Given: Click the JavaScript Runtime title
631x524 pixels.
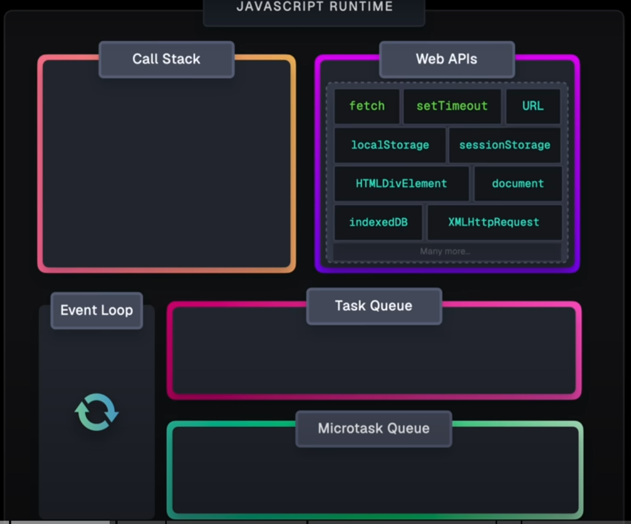Looking at the screenshot, I should [x=314, y=8].
